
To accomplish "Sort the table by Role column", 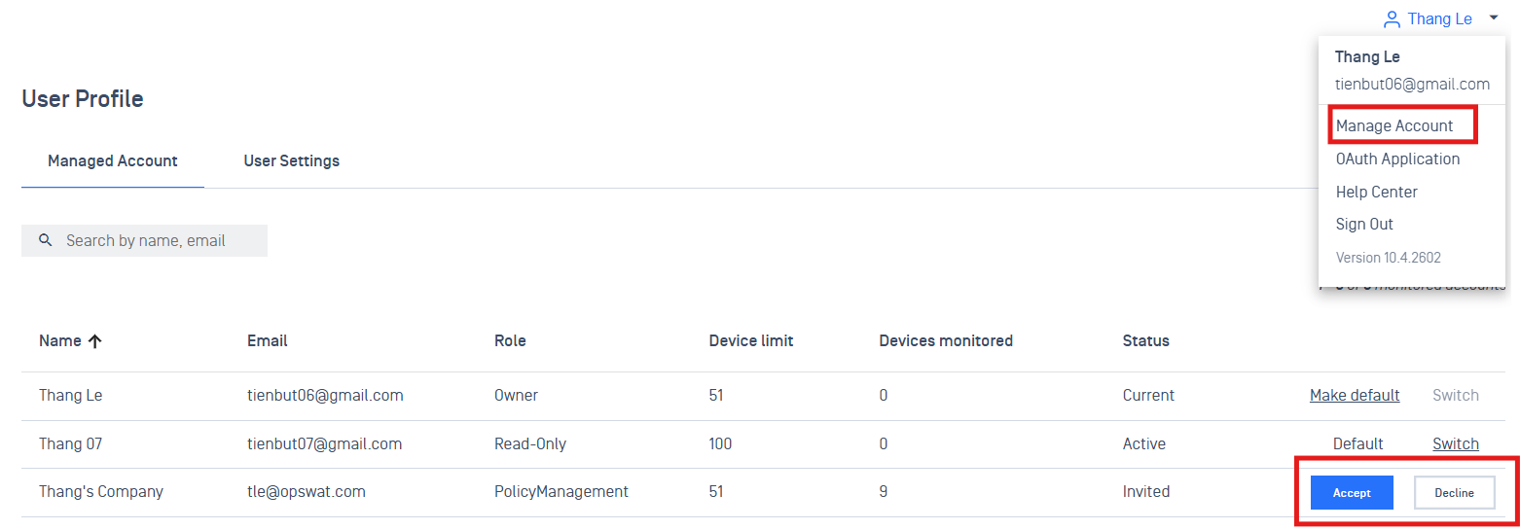I will point(510,341).
